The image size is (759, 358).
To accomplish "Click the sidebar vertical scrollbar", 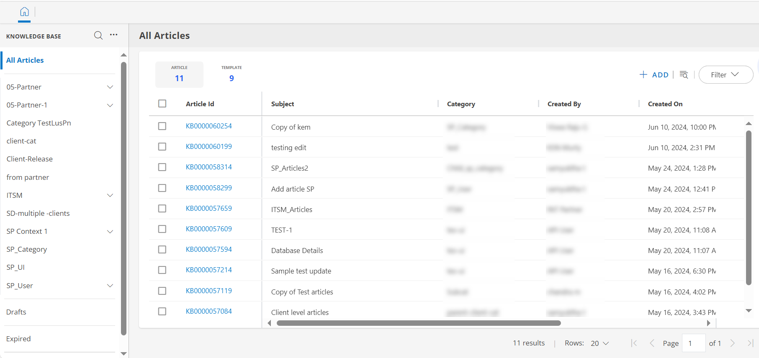I will 123,199.
